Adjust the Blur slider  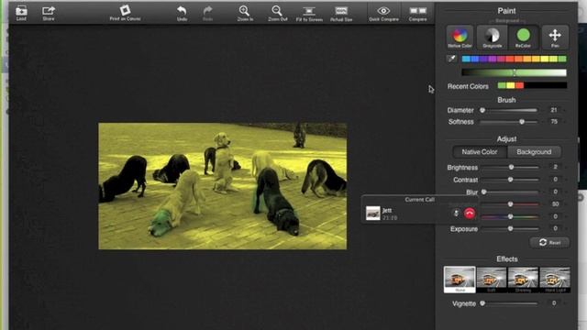coord(511,192)
